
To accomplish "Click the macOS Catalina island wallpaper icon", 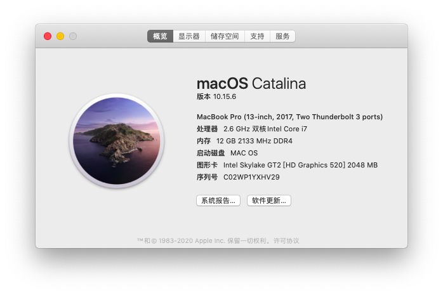I will click(x=117, y=141).
